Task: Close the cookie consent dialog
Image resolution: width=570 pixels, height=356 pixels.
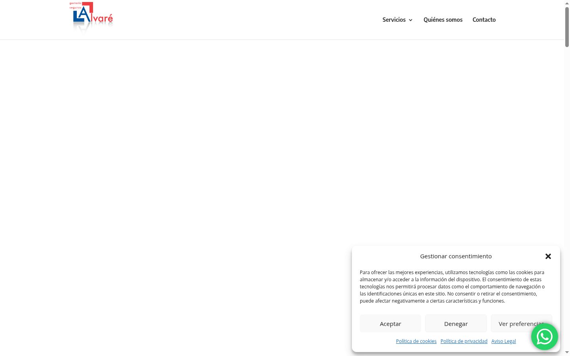Action: click(x=548, y=256)
